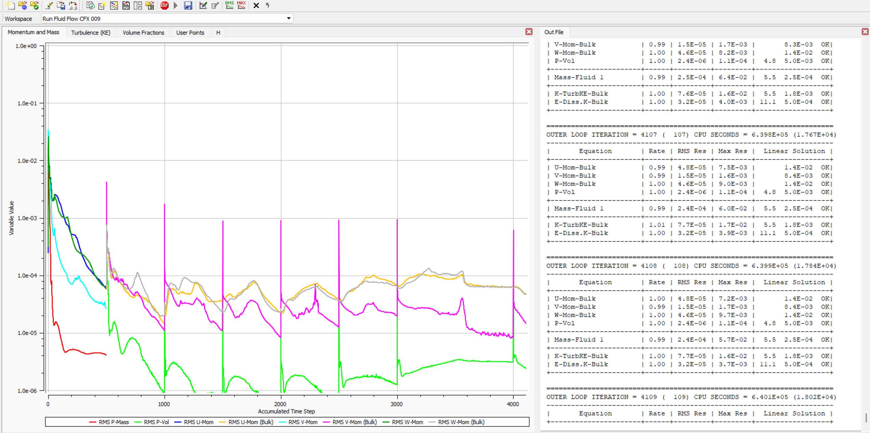
Task: Click the Resume/Play run arrow icon
Action: pyautogui.click(x=176, y=5)
